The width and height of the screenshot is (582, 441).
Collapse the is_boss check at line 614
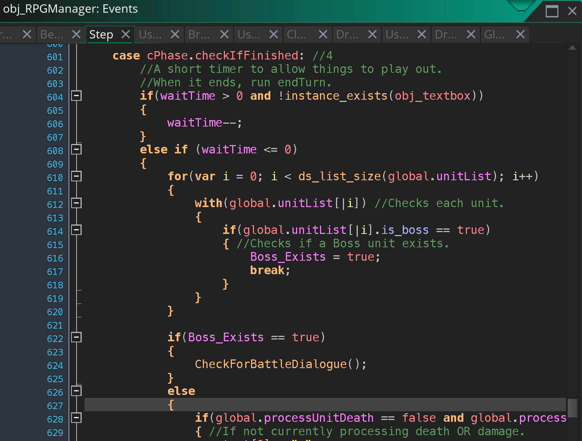(76, 230)
